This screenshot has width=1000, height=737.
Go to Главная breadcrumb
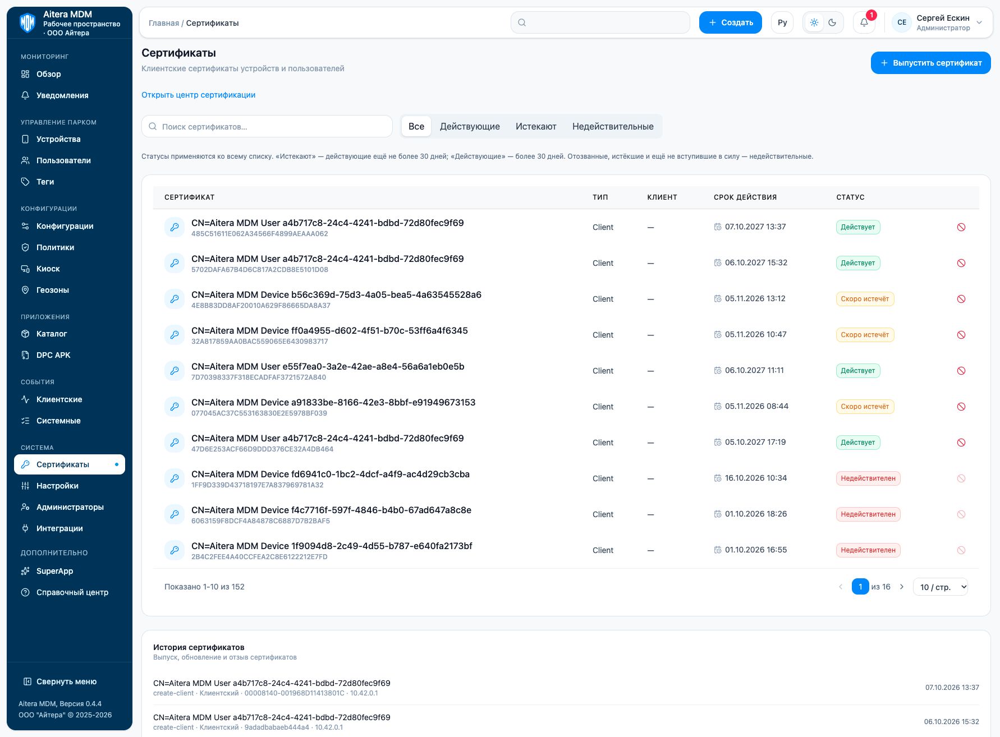click(164, 23)
